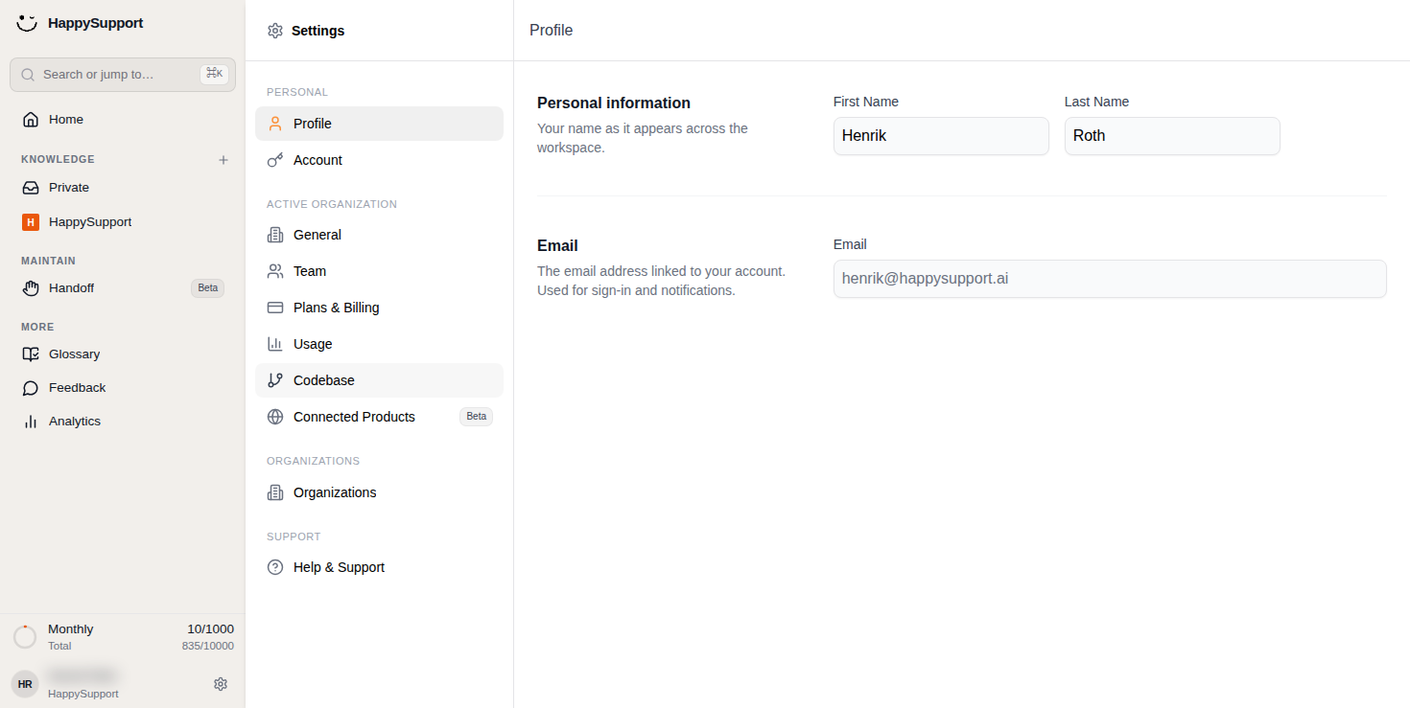Open the Handoff page
The width and height of the screenshot is (1410, 708).
pos(123,288)
